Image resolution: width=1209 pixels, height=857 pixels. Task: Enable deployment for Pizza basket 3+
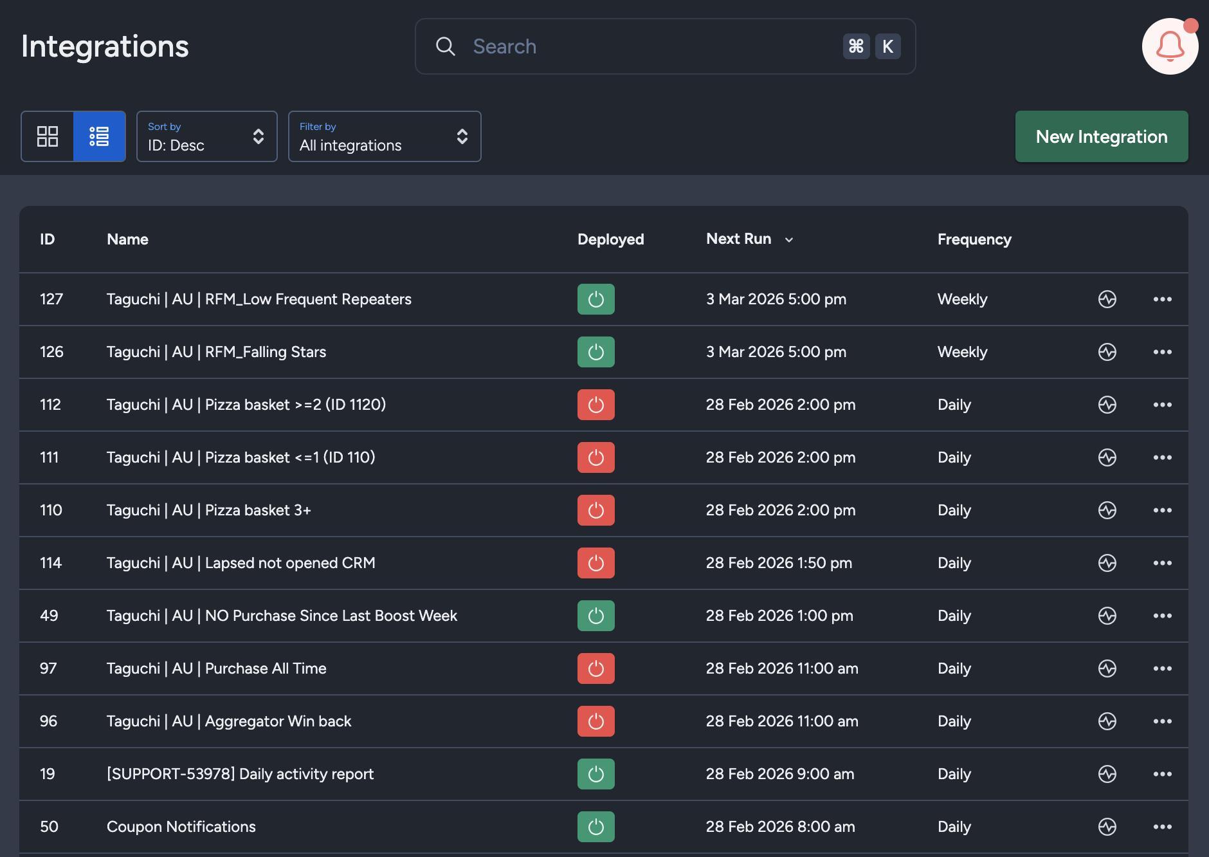tap(595, 510)
